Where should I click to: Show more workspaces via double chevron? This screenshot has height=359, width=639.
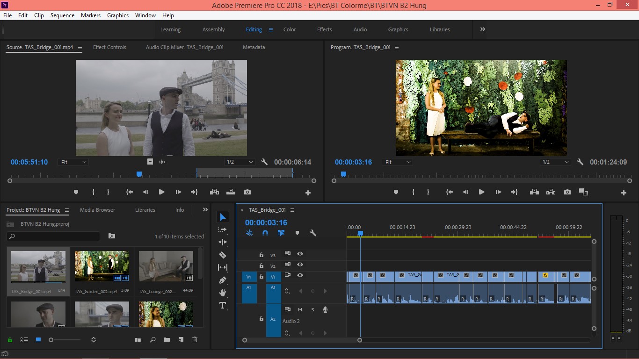coord(482,29)
